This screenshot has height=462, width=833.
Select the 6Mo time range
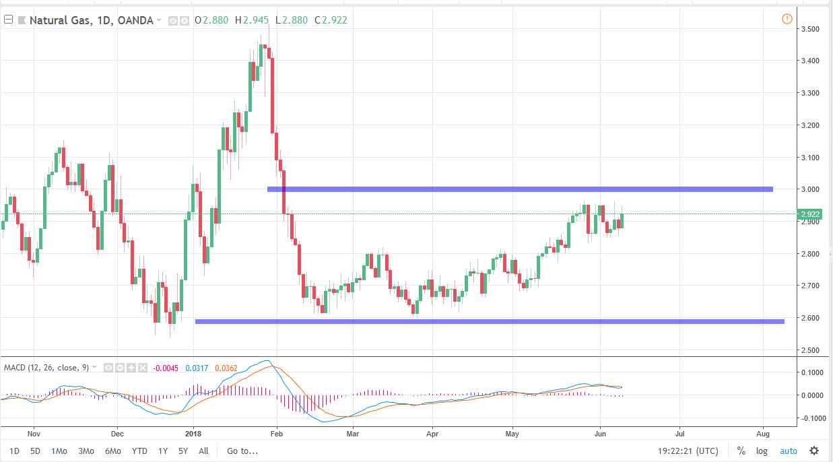pyautogui.click(x=112, y=451)
